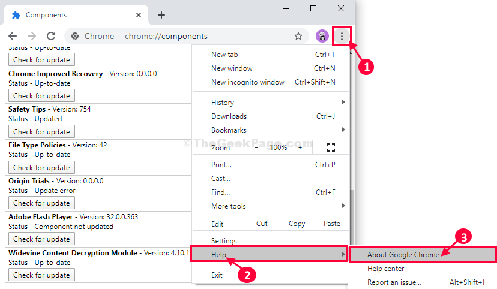Open Help center from the submenu

point(422,269)
